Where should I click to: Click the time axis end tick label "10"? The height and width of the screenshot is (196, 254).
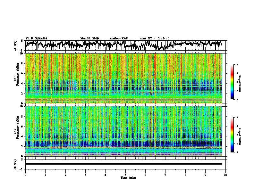click(x=225, y=175)
